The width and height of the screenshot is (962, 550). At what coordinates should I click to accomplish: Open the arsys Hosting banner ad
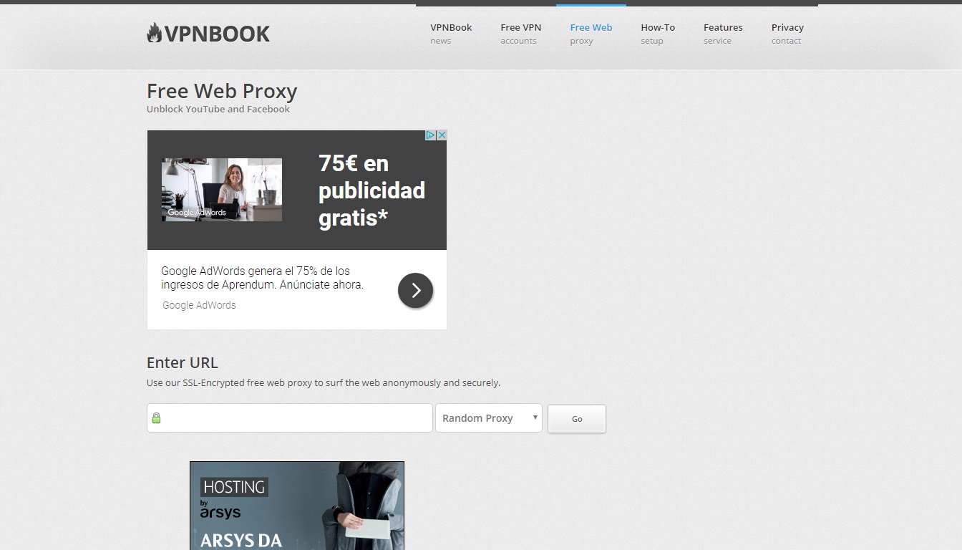pyautogui.click(x=297, y=506)
